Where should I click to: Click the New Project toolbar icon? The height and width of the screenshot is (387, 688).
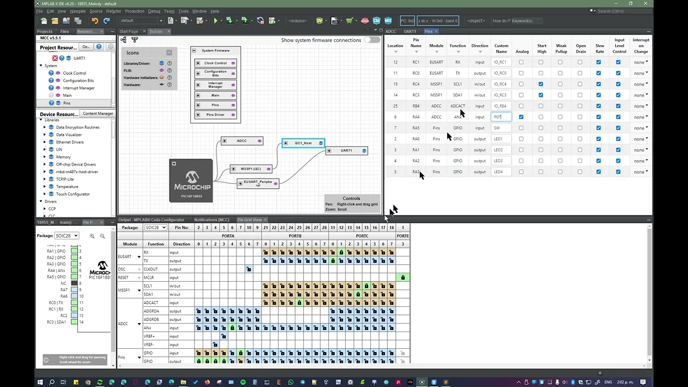click(55, 21)
